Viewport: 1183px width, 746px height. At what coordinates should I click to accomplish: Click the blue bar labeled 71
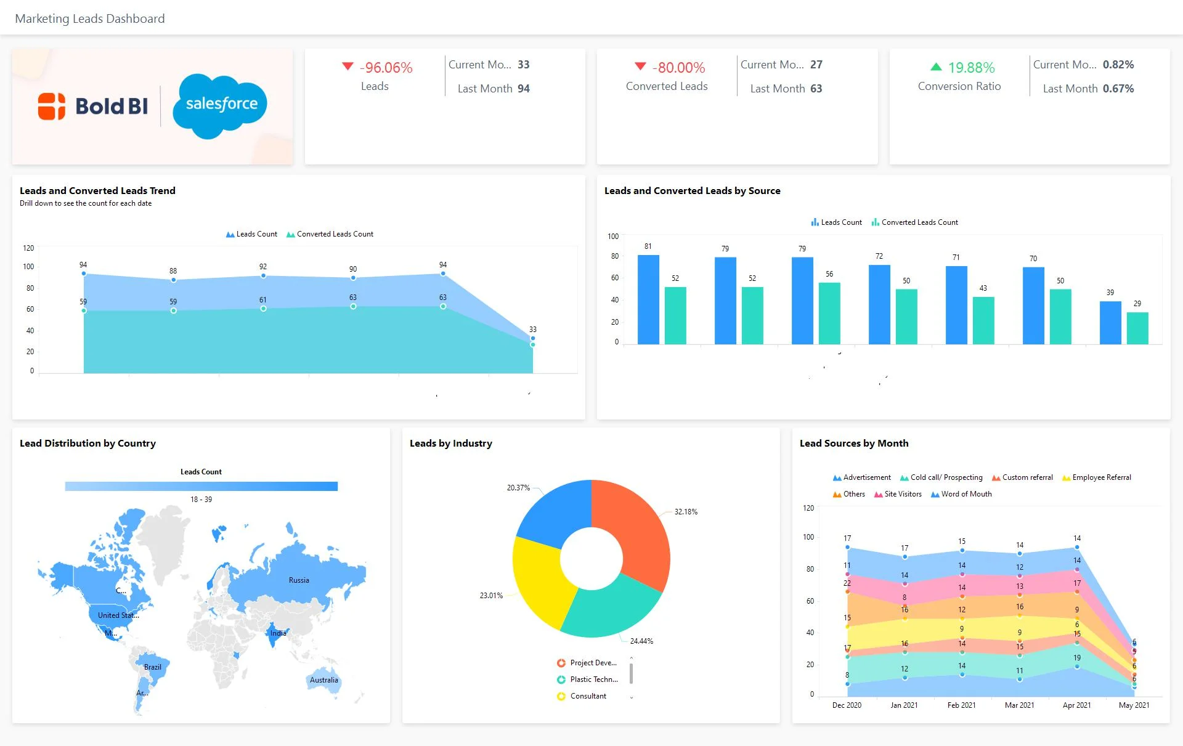(x=956, y=305)
